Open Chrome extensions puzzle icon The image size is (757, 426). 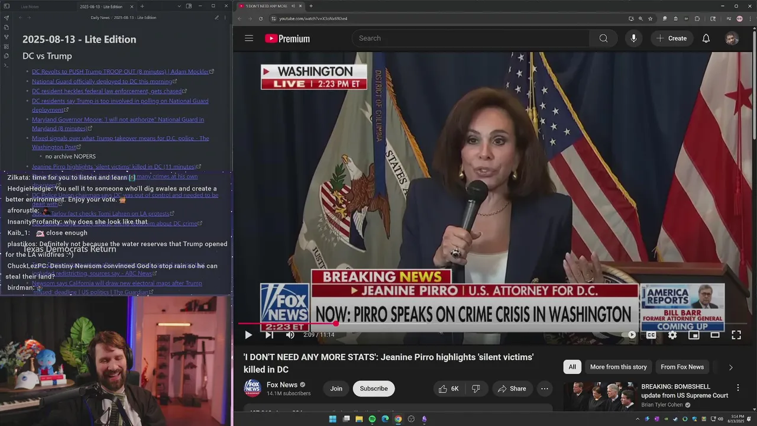[x=697, y=18]
